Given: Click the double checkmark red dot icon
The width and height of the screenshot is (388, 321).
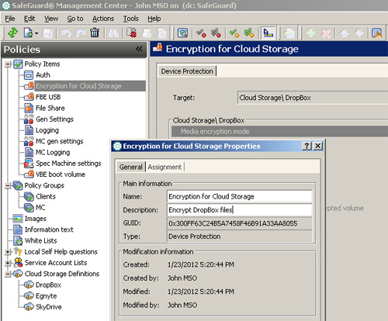Looking at the screenshot, I should [216, 33].
